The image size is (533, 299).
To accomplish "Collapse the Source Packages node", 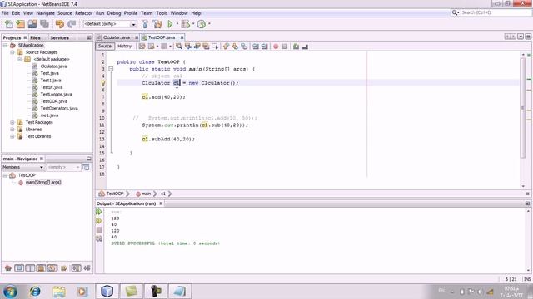I will (x=12, y=52).
